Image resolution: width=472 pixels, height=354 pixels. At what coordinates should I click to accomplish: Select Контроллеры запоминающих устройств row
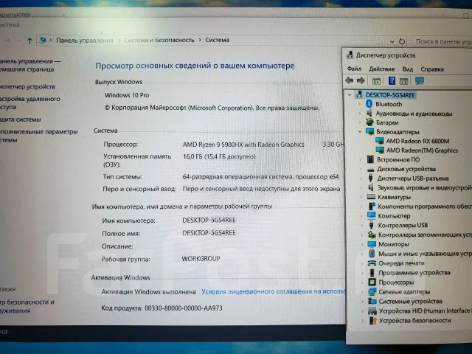point(425,235)
